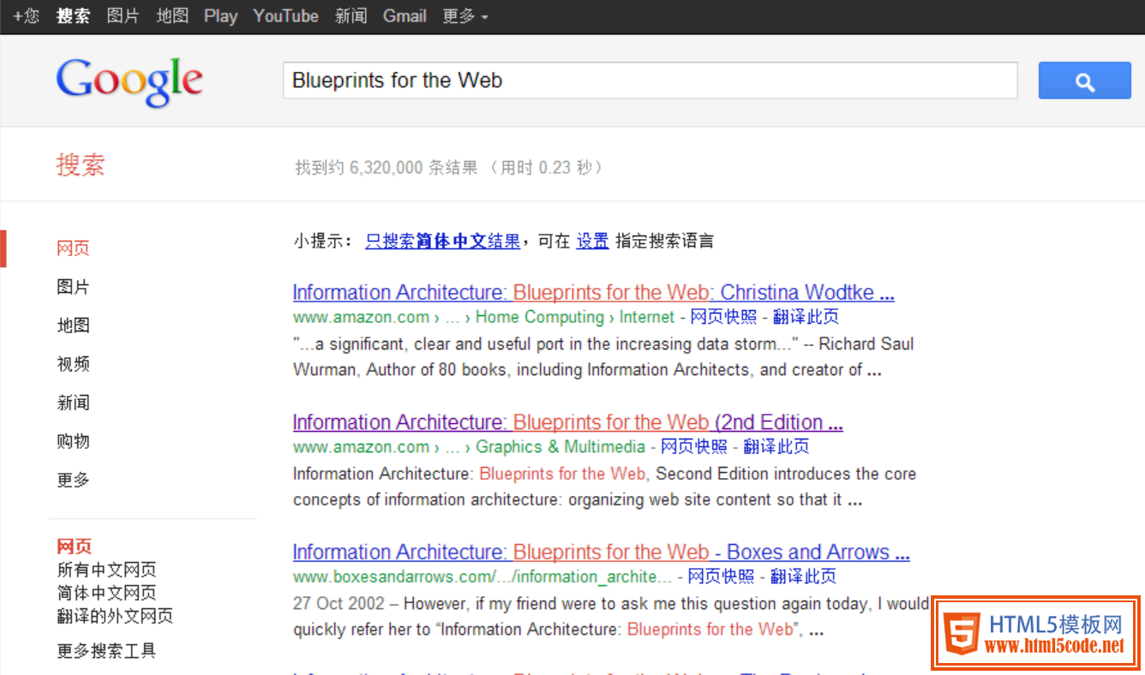This screenshot has width=1145, height=675.
Task: Click 网页快照 for the boxesandarrows.com result
Action: [721, 576]
